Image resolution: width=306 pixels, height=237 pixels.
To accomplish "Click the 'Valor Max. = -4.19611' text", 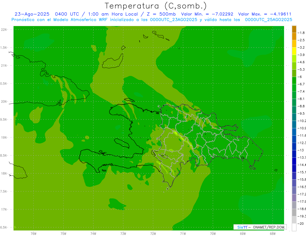I will 265,14.
